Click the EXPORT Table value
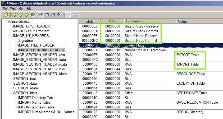Screen dimensions: 223x119 click(x=188, y=55)
